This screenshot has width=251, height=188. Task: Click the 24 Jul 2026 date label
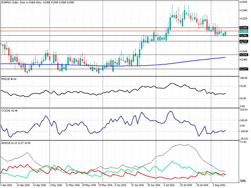pos(203,185)
